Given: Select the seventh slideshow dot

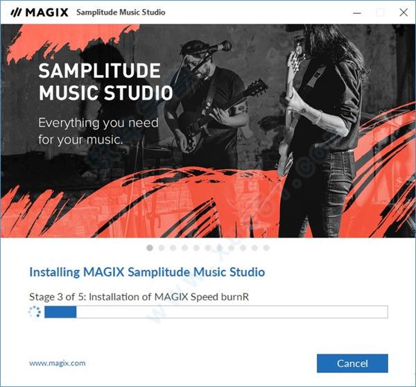Looking at the screenshot, I should (220, 248).
